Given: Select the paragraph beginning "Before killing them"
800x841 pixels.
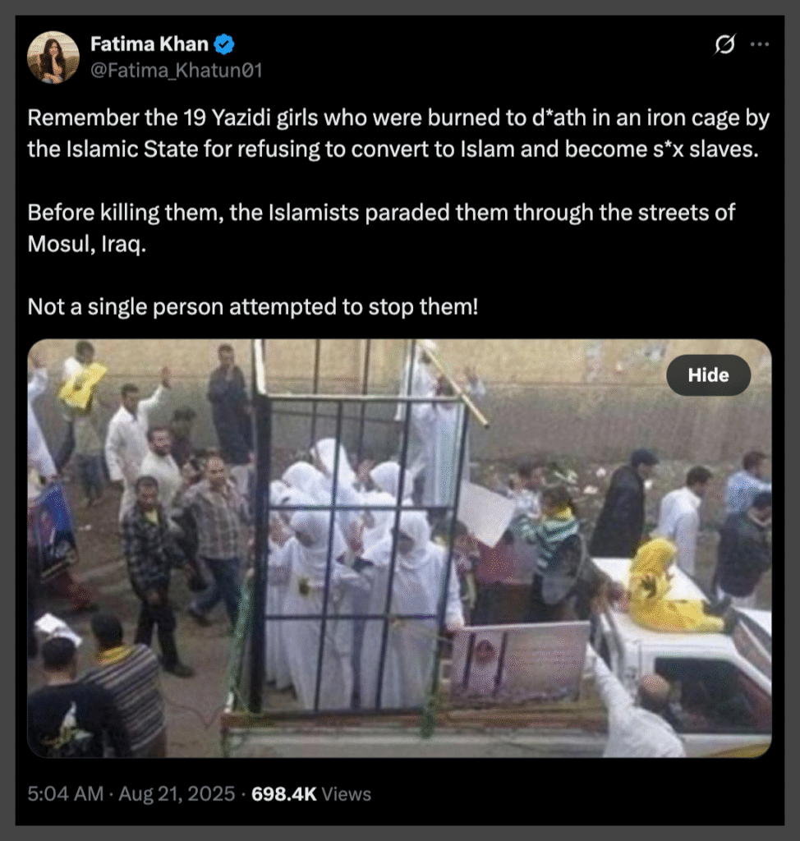Looking at the screenshot, I should click(x=381, y=228).
